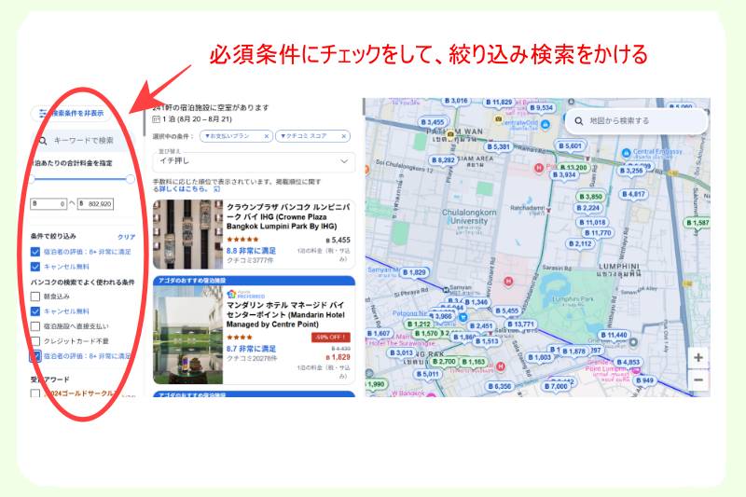Select the ฿ 4,817 map price marker
The image size is (746, 497).
634,194
